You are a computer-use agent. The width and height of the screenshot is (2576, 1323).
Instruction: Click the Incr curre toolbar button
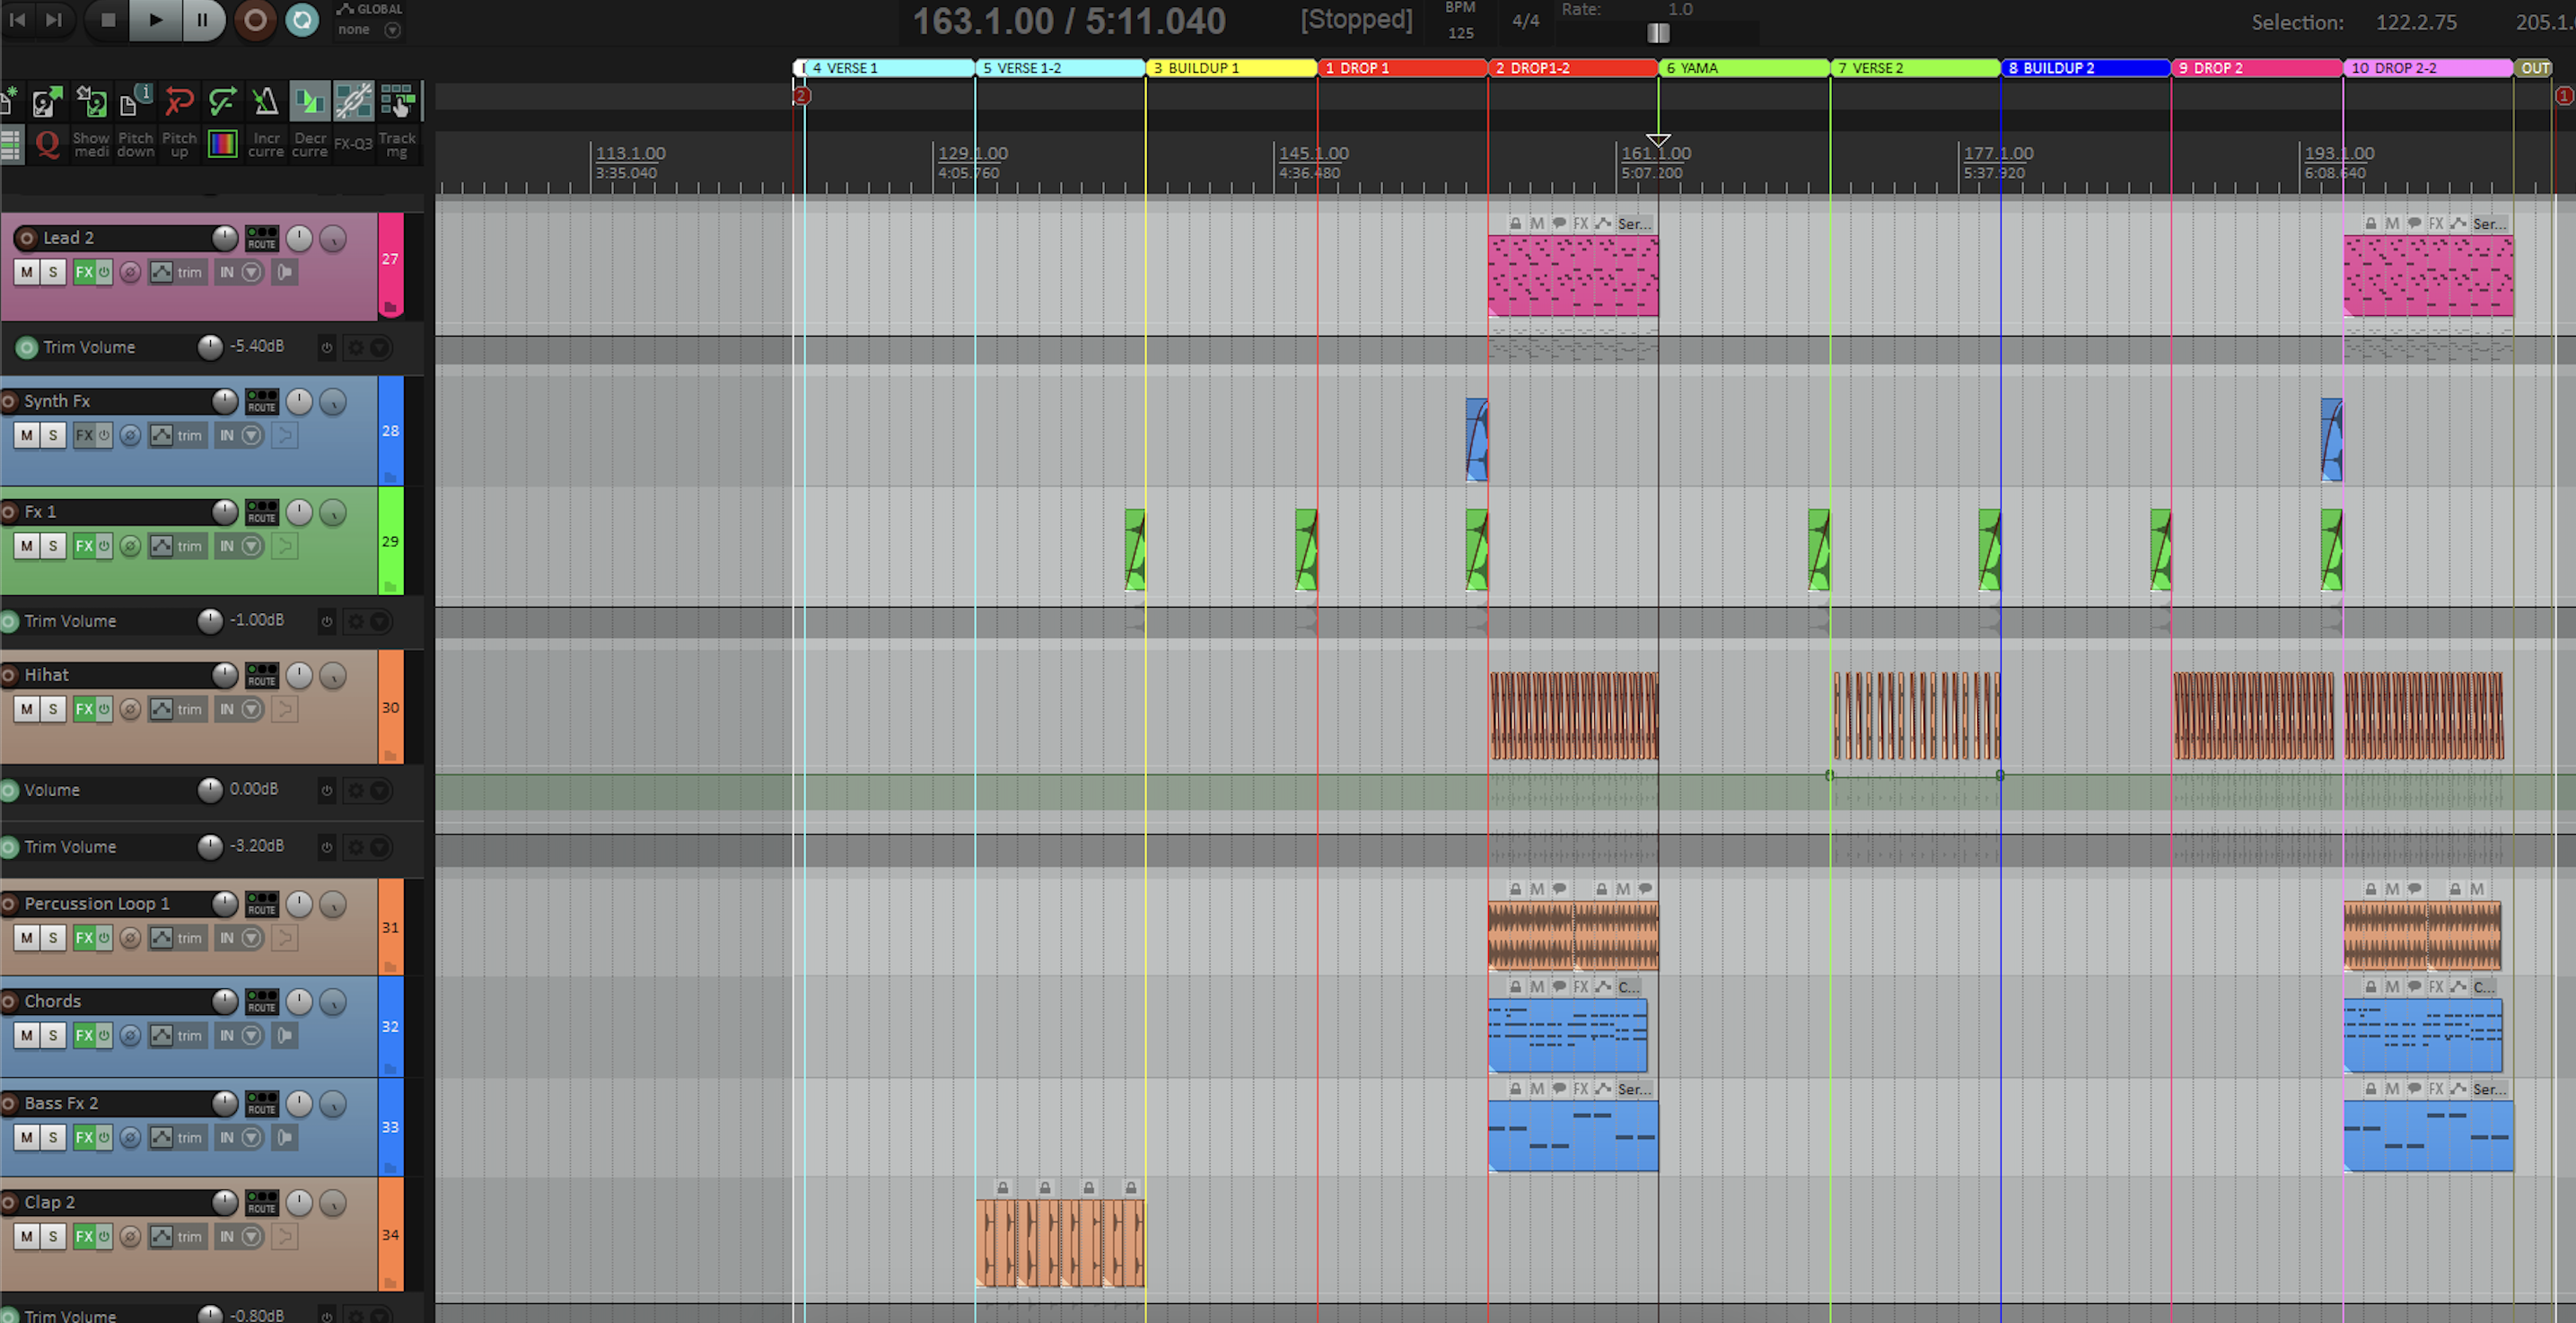(x=266, y=145)
